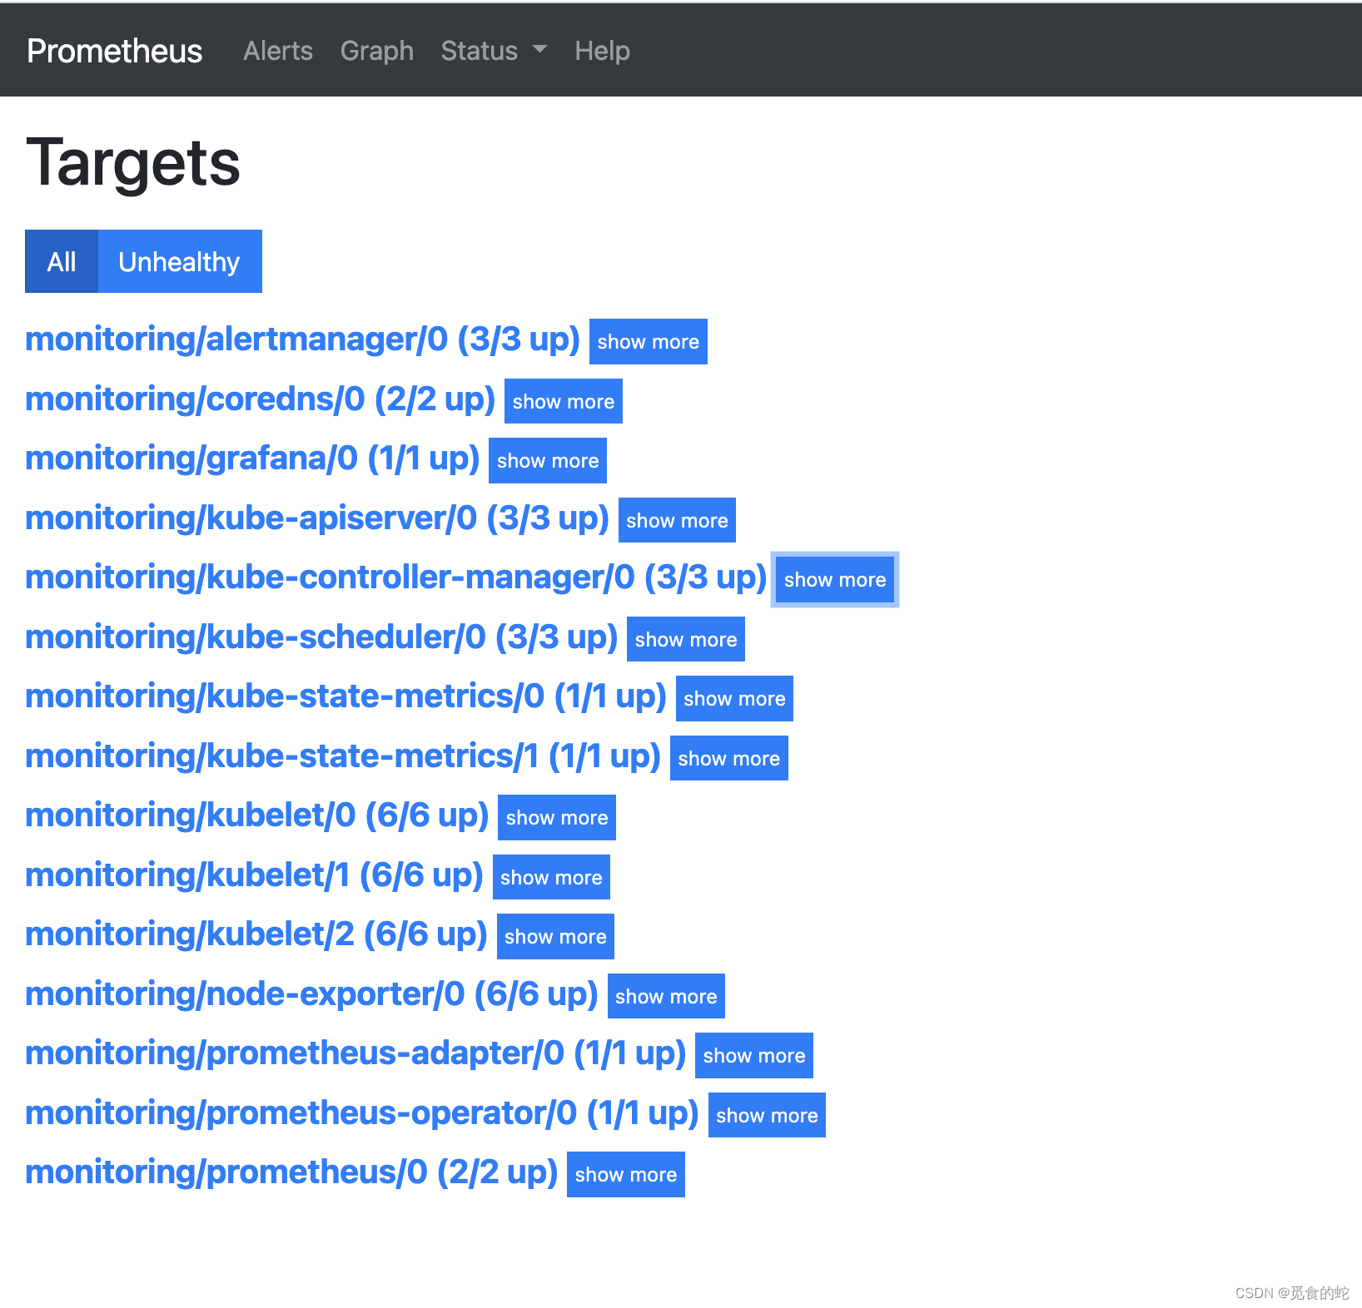
Task: Open monitoring/grafana/0 target link
Action: [252, 458]
